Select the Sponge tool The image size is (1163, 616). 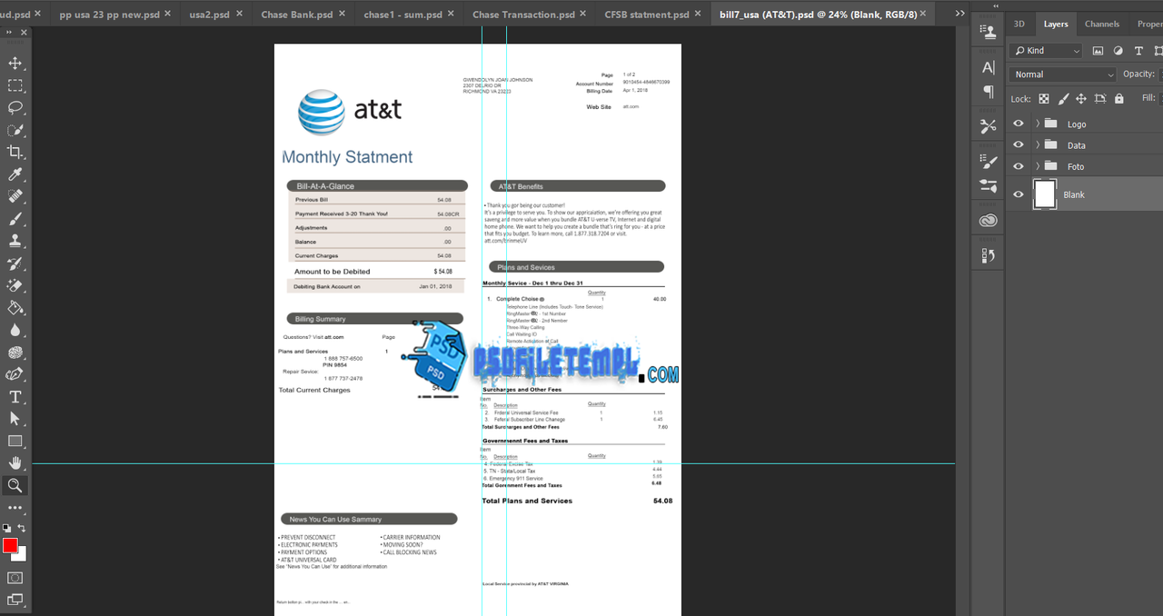(x=15, y=353)
